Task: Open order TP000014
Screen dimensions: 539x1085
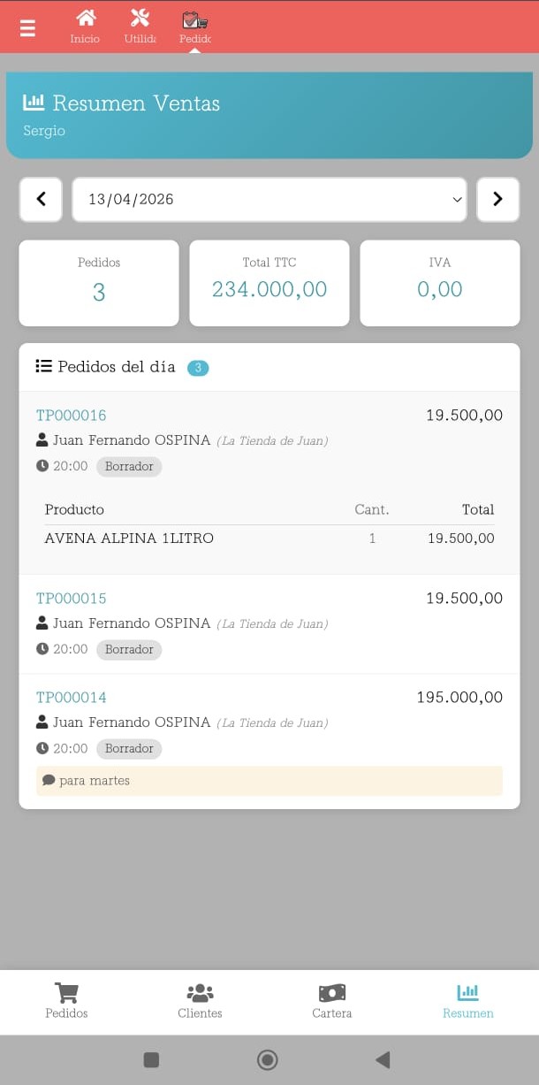Action: (x=71, y=698)
